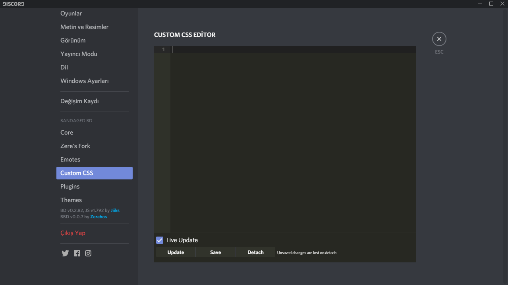Open Windows Ayarları section
Screen dimensions: 508x285
[x=95, y=81]
